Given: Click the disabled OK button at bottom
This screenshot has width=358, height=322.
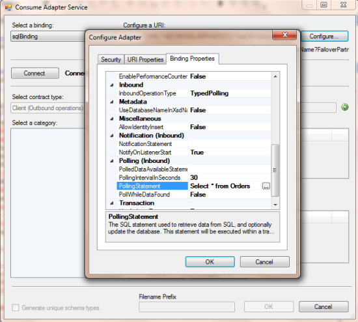Looking at the screenshot, I should coord(269,306).
